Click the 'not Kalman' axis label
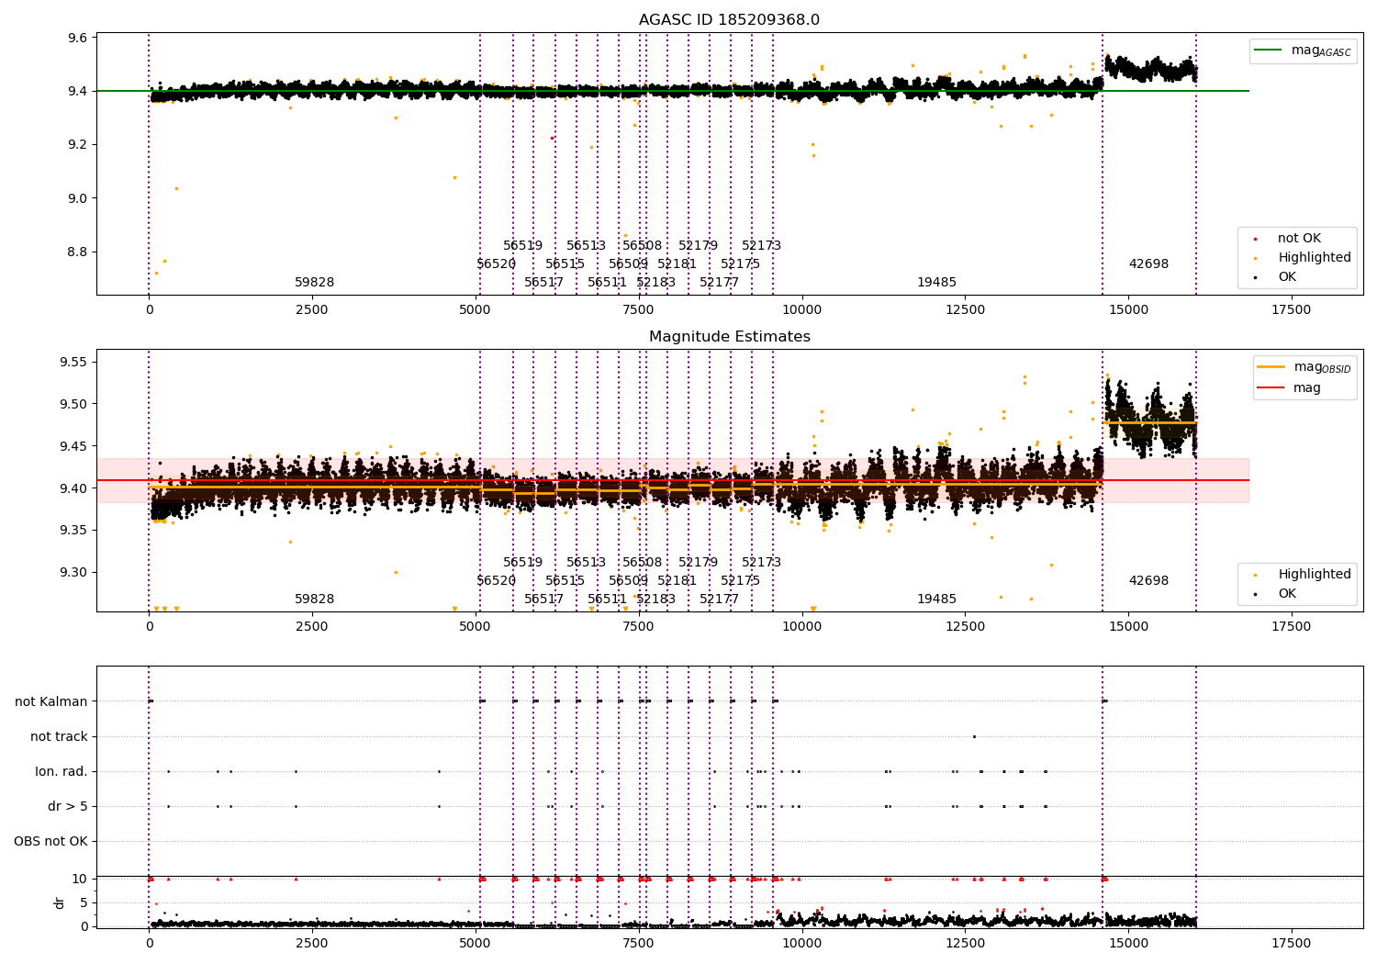 [51, 701]
